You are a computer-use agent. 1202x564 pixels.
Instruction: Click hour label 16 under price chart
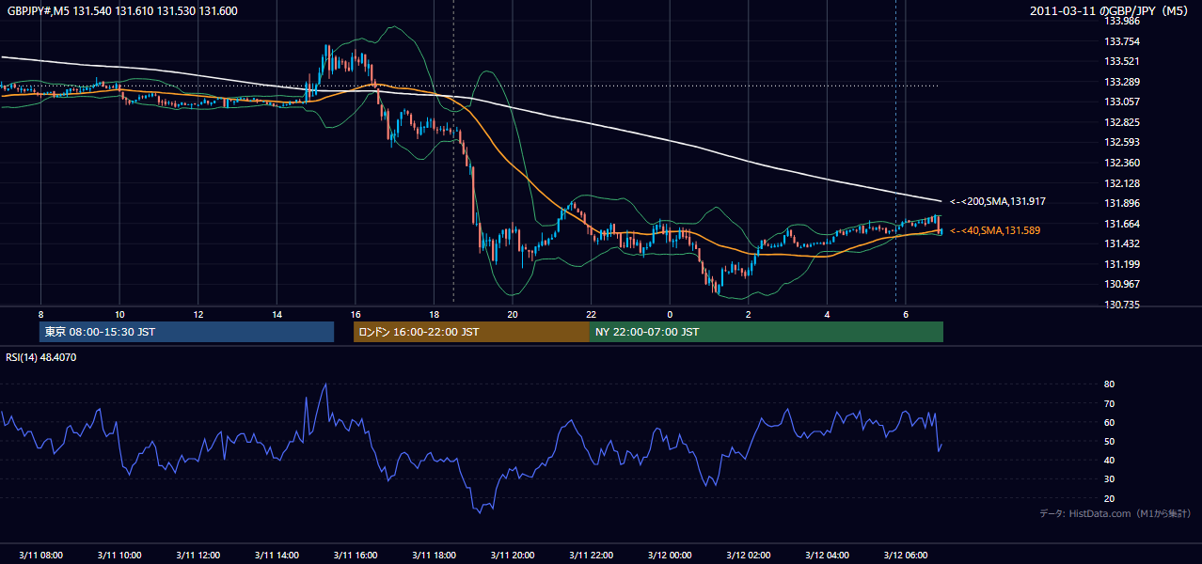(x=356, y=314)
